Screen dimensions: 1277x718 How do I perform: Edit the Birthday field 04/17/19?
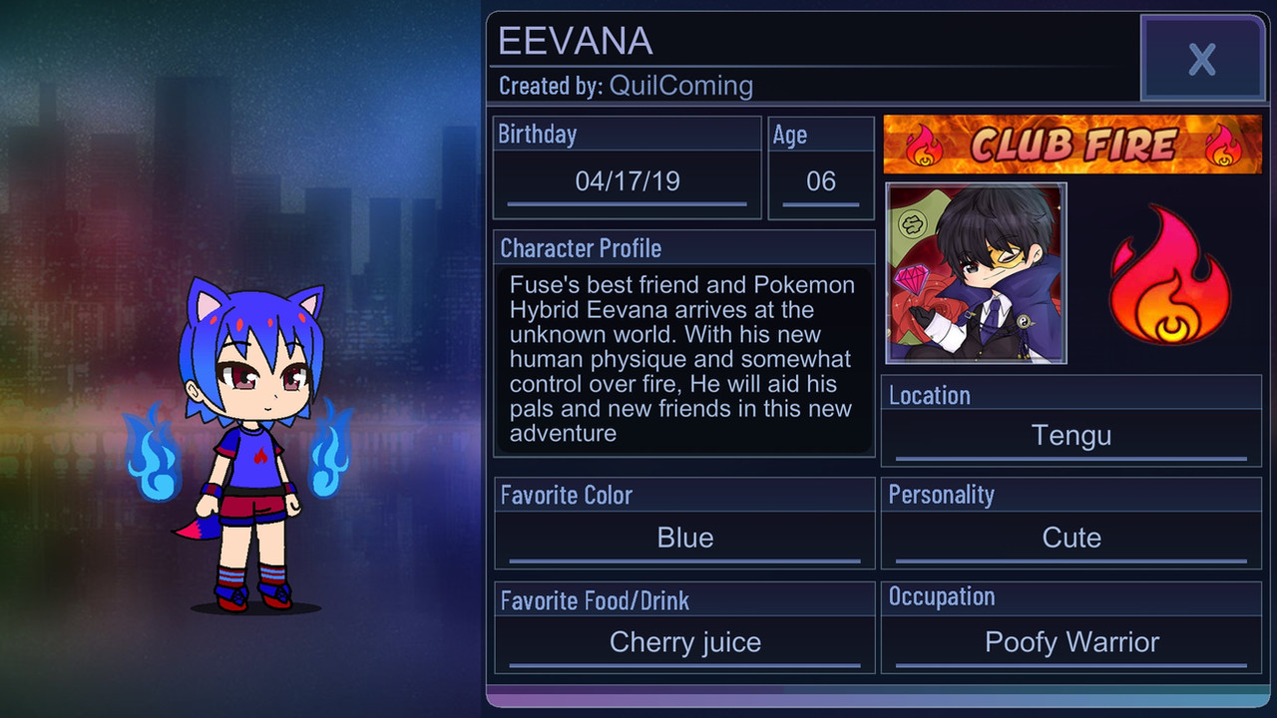[628, 181]
